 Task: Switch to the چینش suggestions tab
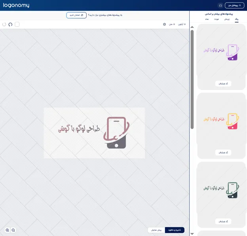click(x=227, y=19)
